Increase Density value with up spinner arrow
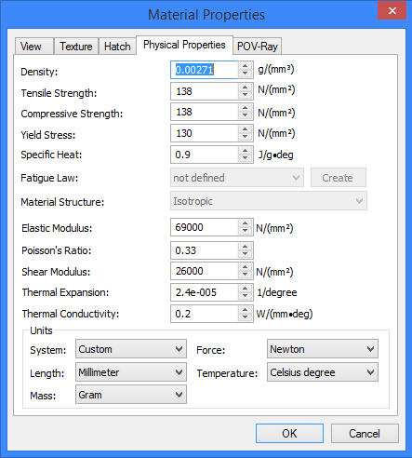This screenshot has height=458, width=412. (x=246, y=66)
